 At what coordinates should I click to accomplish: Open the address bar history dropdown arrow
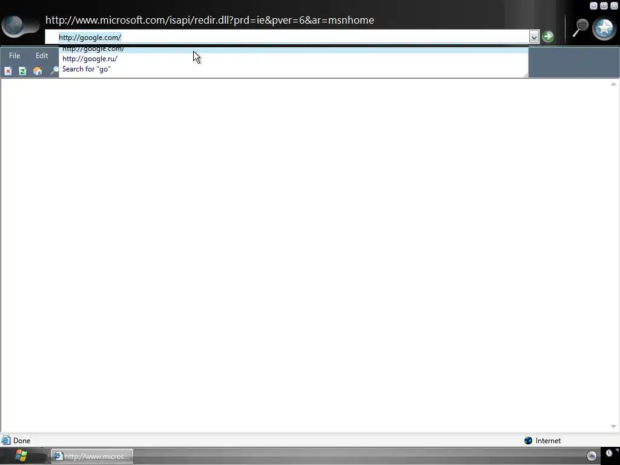534,37
